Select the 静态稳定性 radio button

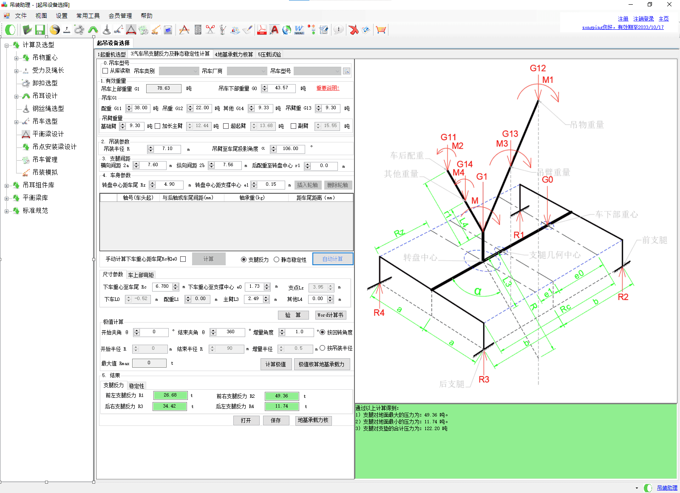(x=277, y=260)
